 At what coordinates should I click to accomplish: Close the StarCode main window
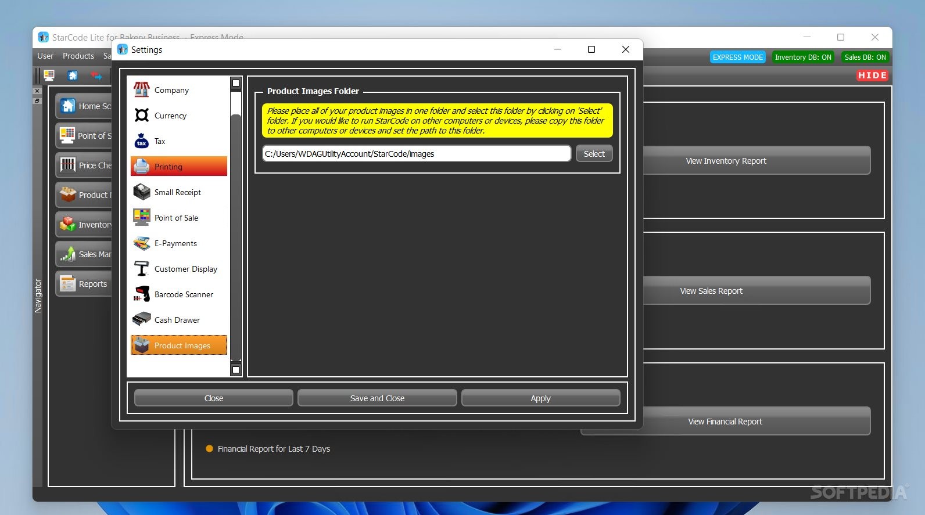875,37
